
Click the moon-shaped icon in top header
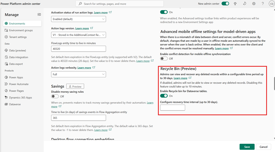[x=244, y=4]
